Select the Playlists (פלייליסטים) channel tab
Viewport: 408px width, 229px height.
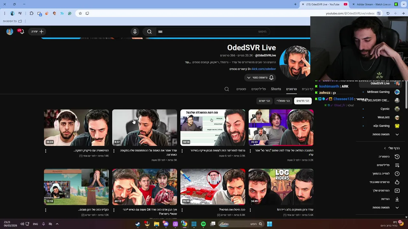(x=259, y=89)
